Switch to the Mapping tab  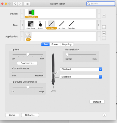[x=67, y=44]
